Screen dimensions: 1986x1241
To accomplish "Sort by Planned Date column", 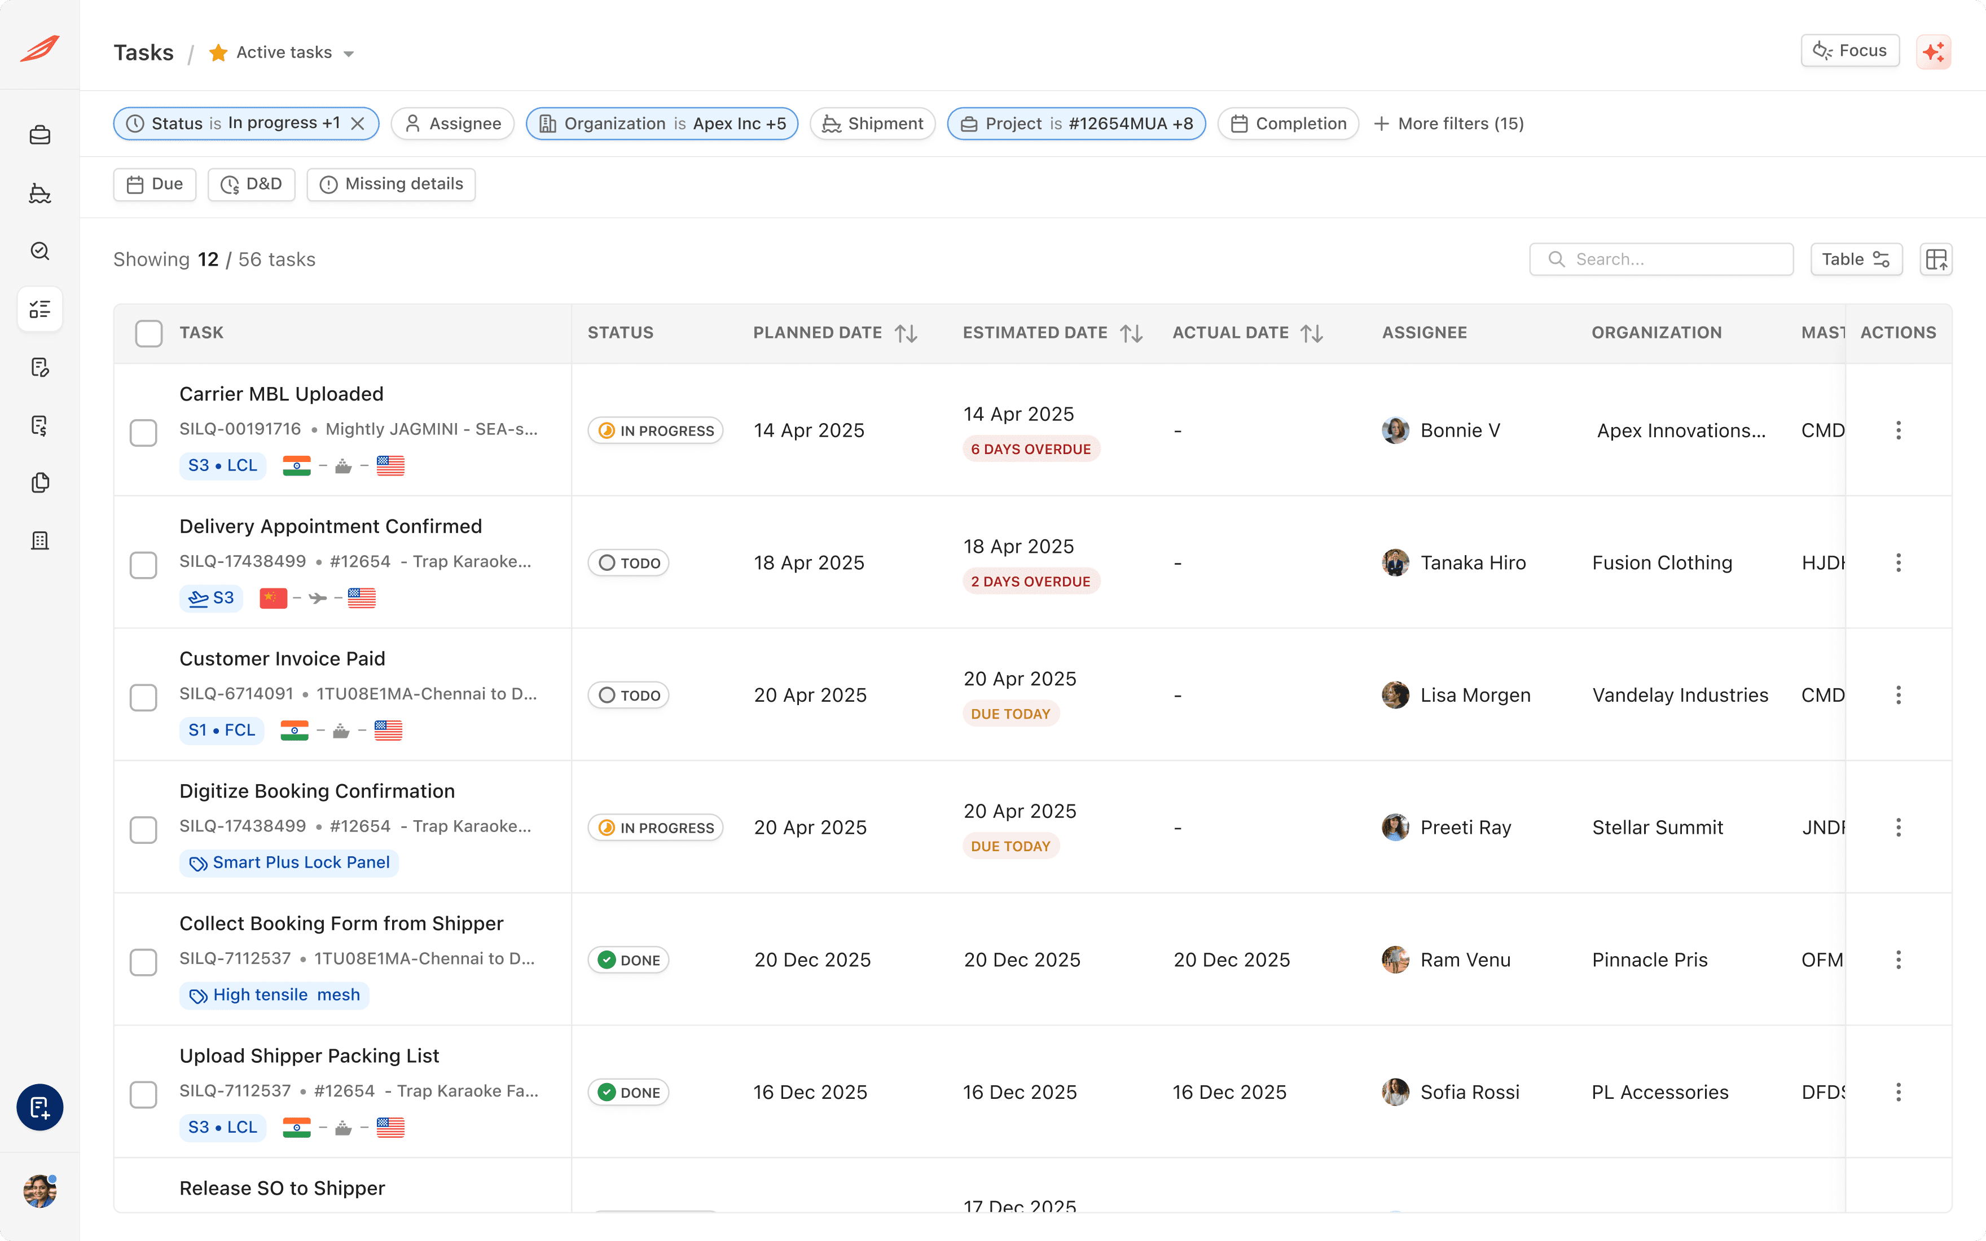I will click(x=905, y=333).
